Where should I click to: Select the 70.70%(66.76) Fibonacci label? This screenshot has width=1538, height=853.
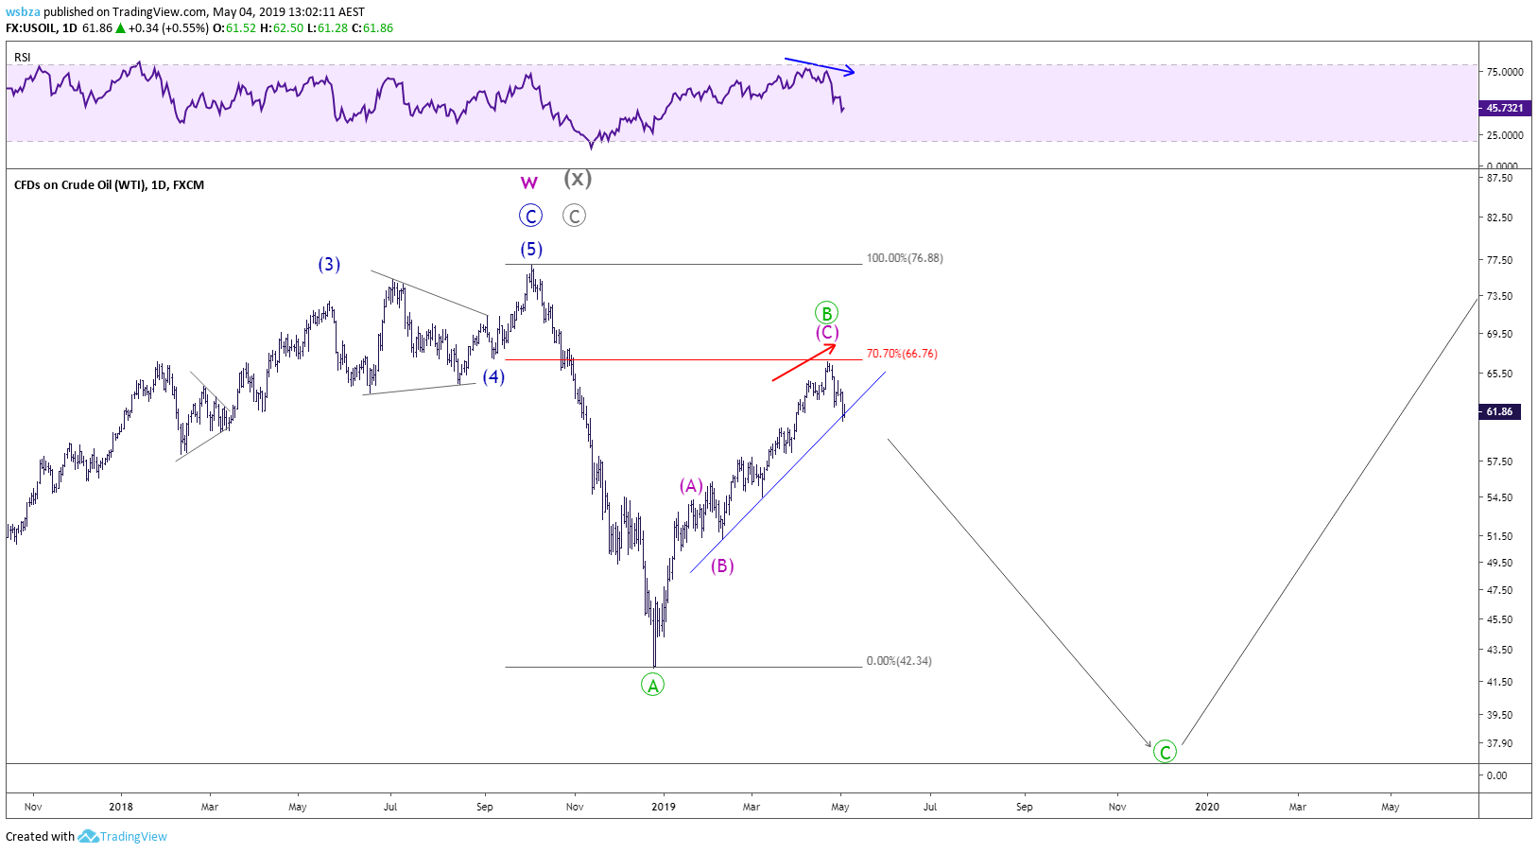pyautogui.click(x=902, y=354)
